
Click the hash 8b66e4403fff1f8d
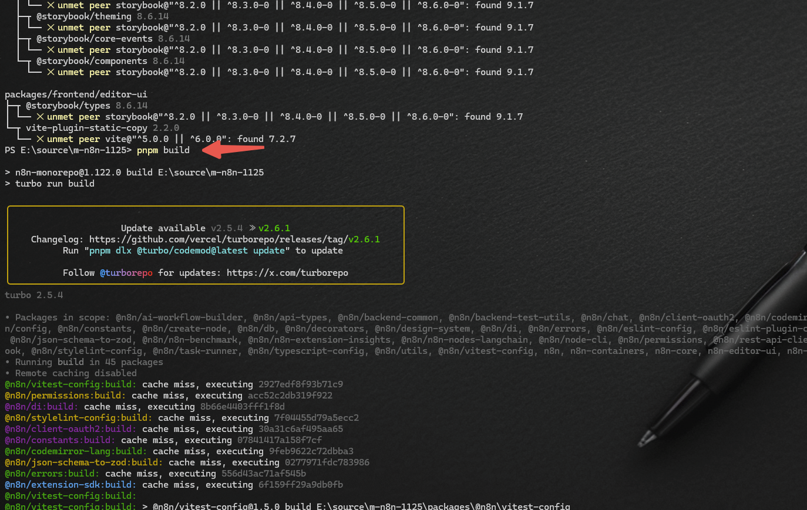pyautogui.click(x=243, y=407)
